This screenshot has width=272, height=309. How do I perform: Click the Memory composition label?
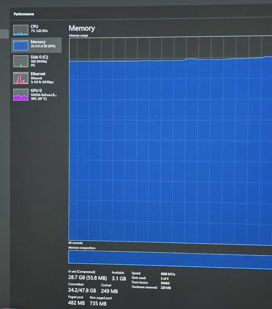coord(82,248)
